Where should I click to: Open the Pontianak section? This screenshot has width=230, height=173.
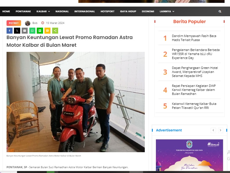[23, 11]
